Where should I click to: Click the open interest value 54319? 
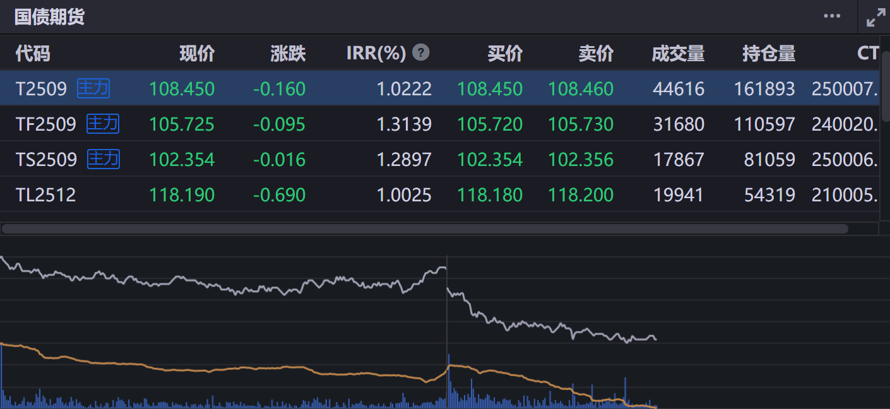click(x=769, y=195)
